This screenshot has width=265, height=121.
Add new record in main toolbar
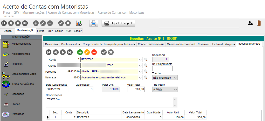click(x=36, y=23)
